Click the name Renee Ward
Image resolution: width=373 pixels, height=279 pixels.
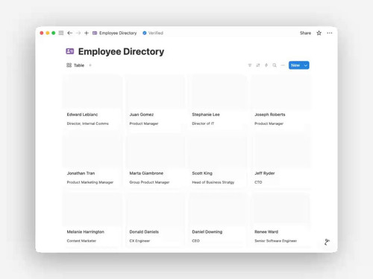[266, 232]
